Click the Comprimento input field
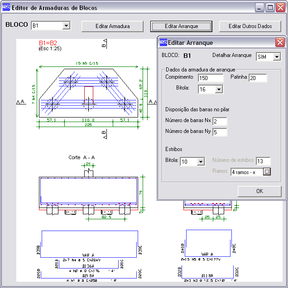This screenshot has height=288, width=288. click(x=211, y=78)
